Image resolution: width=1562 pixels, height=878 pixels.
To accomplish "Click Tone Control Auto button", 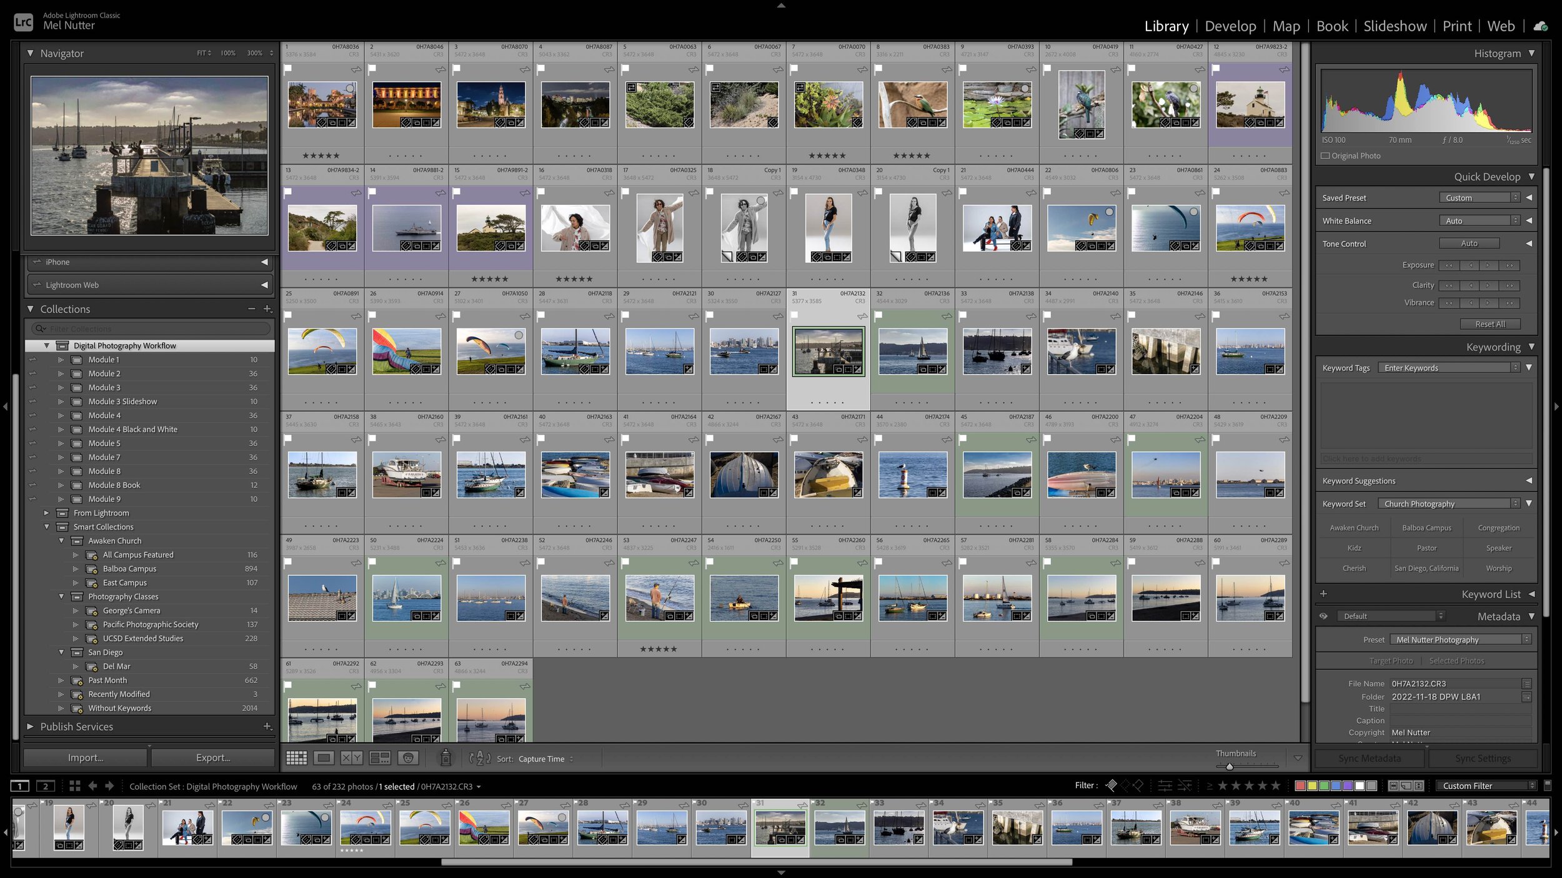I will click(x=1469, y=244).
